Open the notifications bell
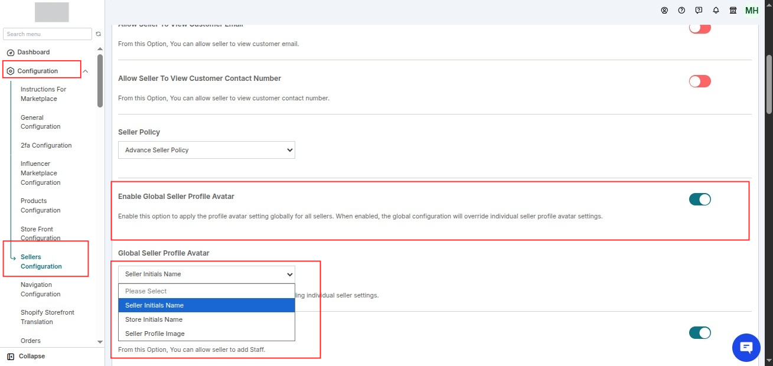773x366 pixels. [716, 11]
